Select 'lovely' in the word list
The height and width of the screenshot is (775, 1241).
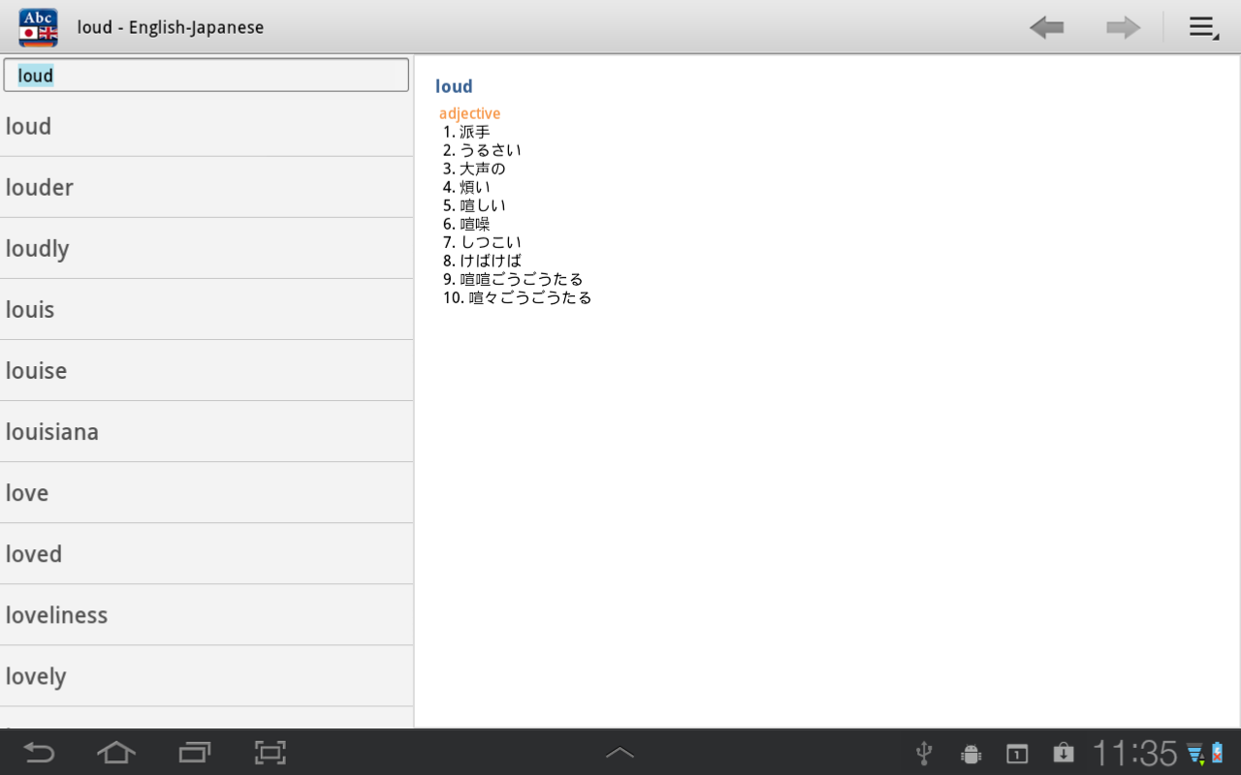pos(207,675)
